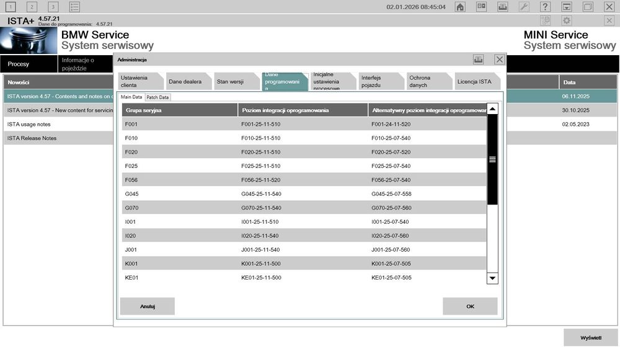Click the Data column header
This screenshot has height=349, width=620.
[x=588, y=82]
